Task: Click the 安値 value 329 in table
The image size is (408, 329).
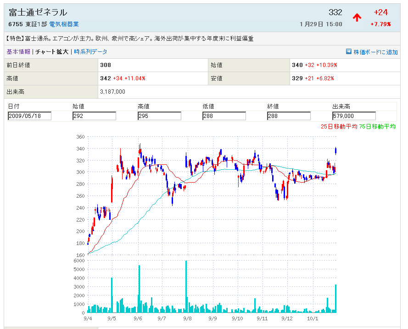Action: [x=297, y=78]
